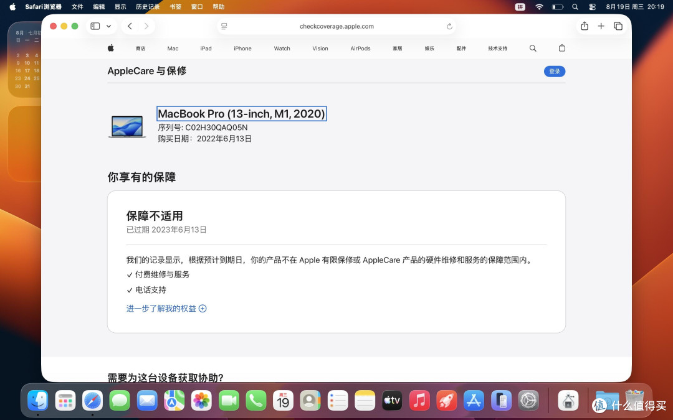
Task: Select the MacBook Pro (13-inch, M1, 2020) heading
Action: 242,114
